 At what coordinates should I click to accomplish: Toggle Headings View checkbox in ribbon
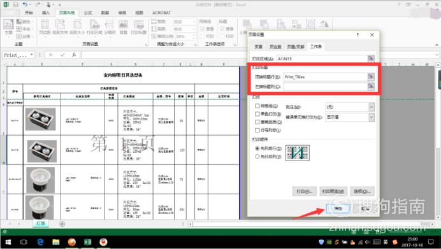[x=222, y=29]
